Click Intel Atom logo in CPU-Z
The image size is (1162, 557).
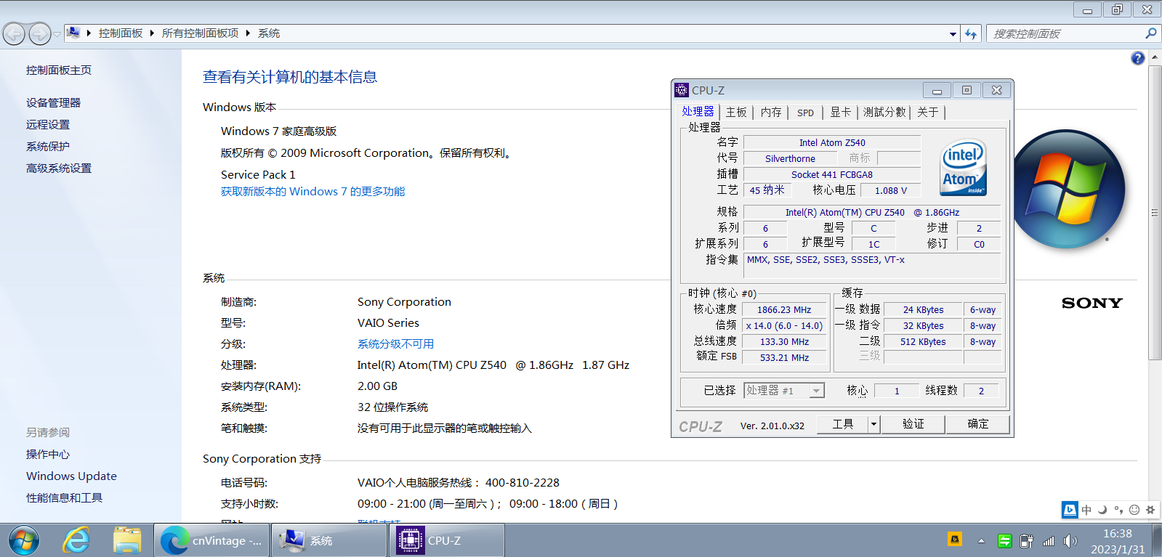pyautogui.click(x=964, y=168)
